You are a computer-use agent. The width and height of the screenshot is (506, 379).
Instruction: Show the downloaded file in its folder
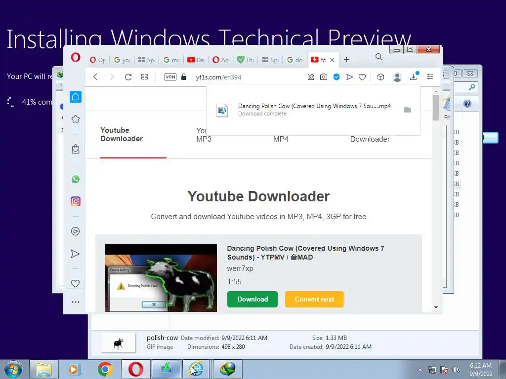click(408, 110)
